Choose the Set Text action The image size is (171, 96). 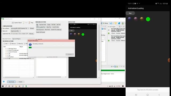click(x=59, y=25)
